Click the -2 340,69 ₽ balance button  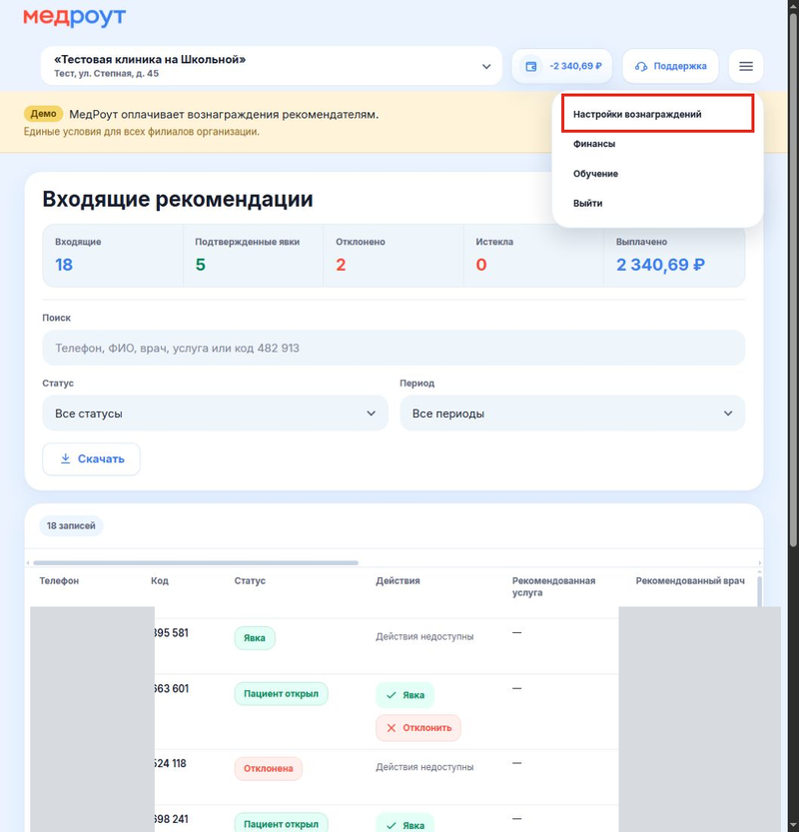coord(562,66)
